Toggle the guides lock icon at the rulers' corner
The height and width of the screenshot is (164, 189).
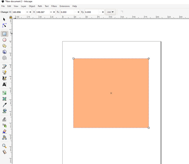11,17
